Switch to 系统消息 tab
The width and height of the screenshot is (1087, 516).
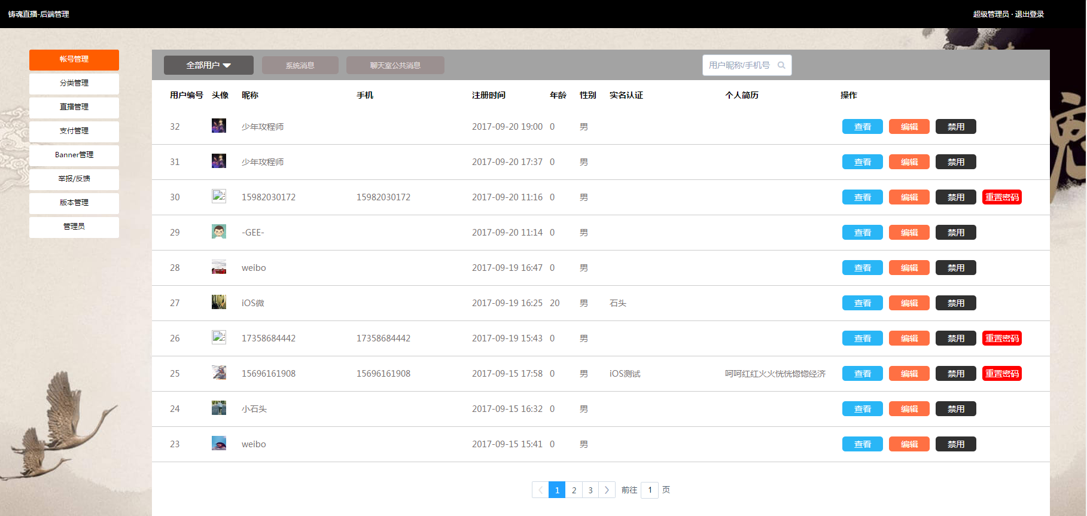coord(300,65)
